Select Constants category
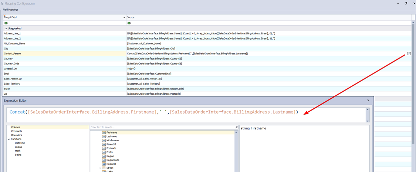The height and width of the screenshot is (172, 416). click(x=16, y=131)
